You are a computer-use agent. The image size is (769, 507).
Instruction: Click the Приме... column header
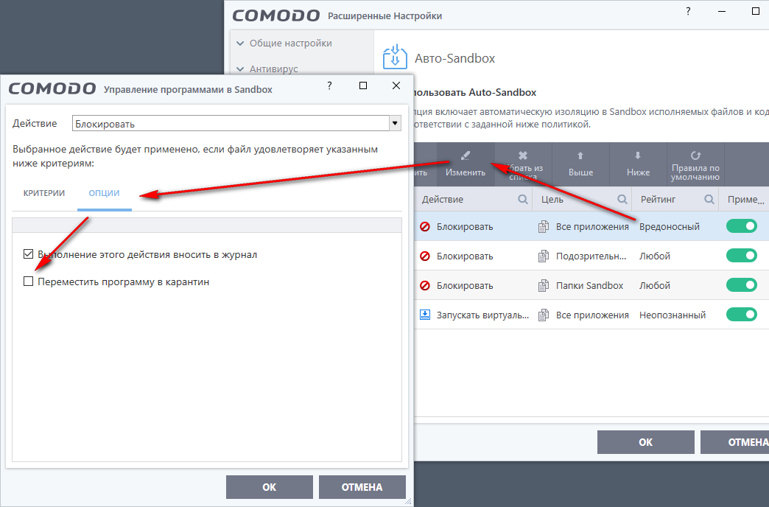point(746,199)
